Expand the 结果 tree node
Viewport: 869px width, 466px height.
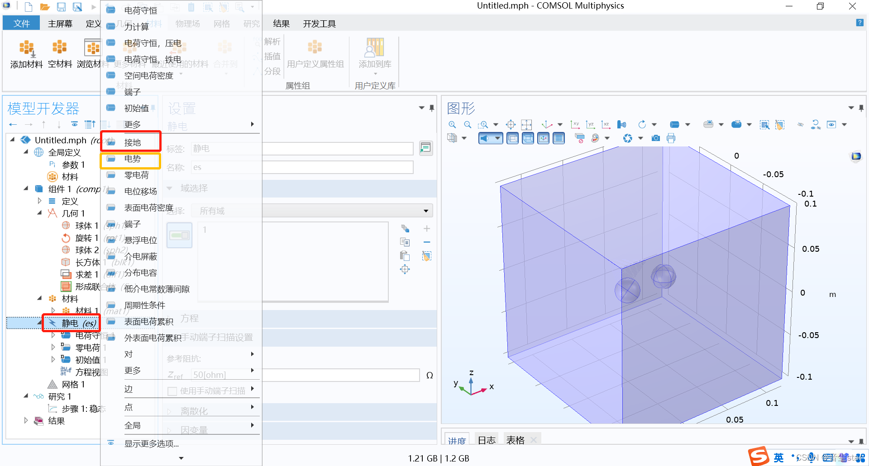[26, 421]
